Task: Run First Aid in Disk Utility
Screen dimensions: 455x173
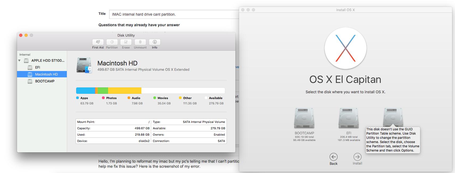Action: point(98,42)
